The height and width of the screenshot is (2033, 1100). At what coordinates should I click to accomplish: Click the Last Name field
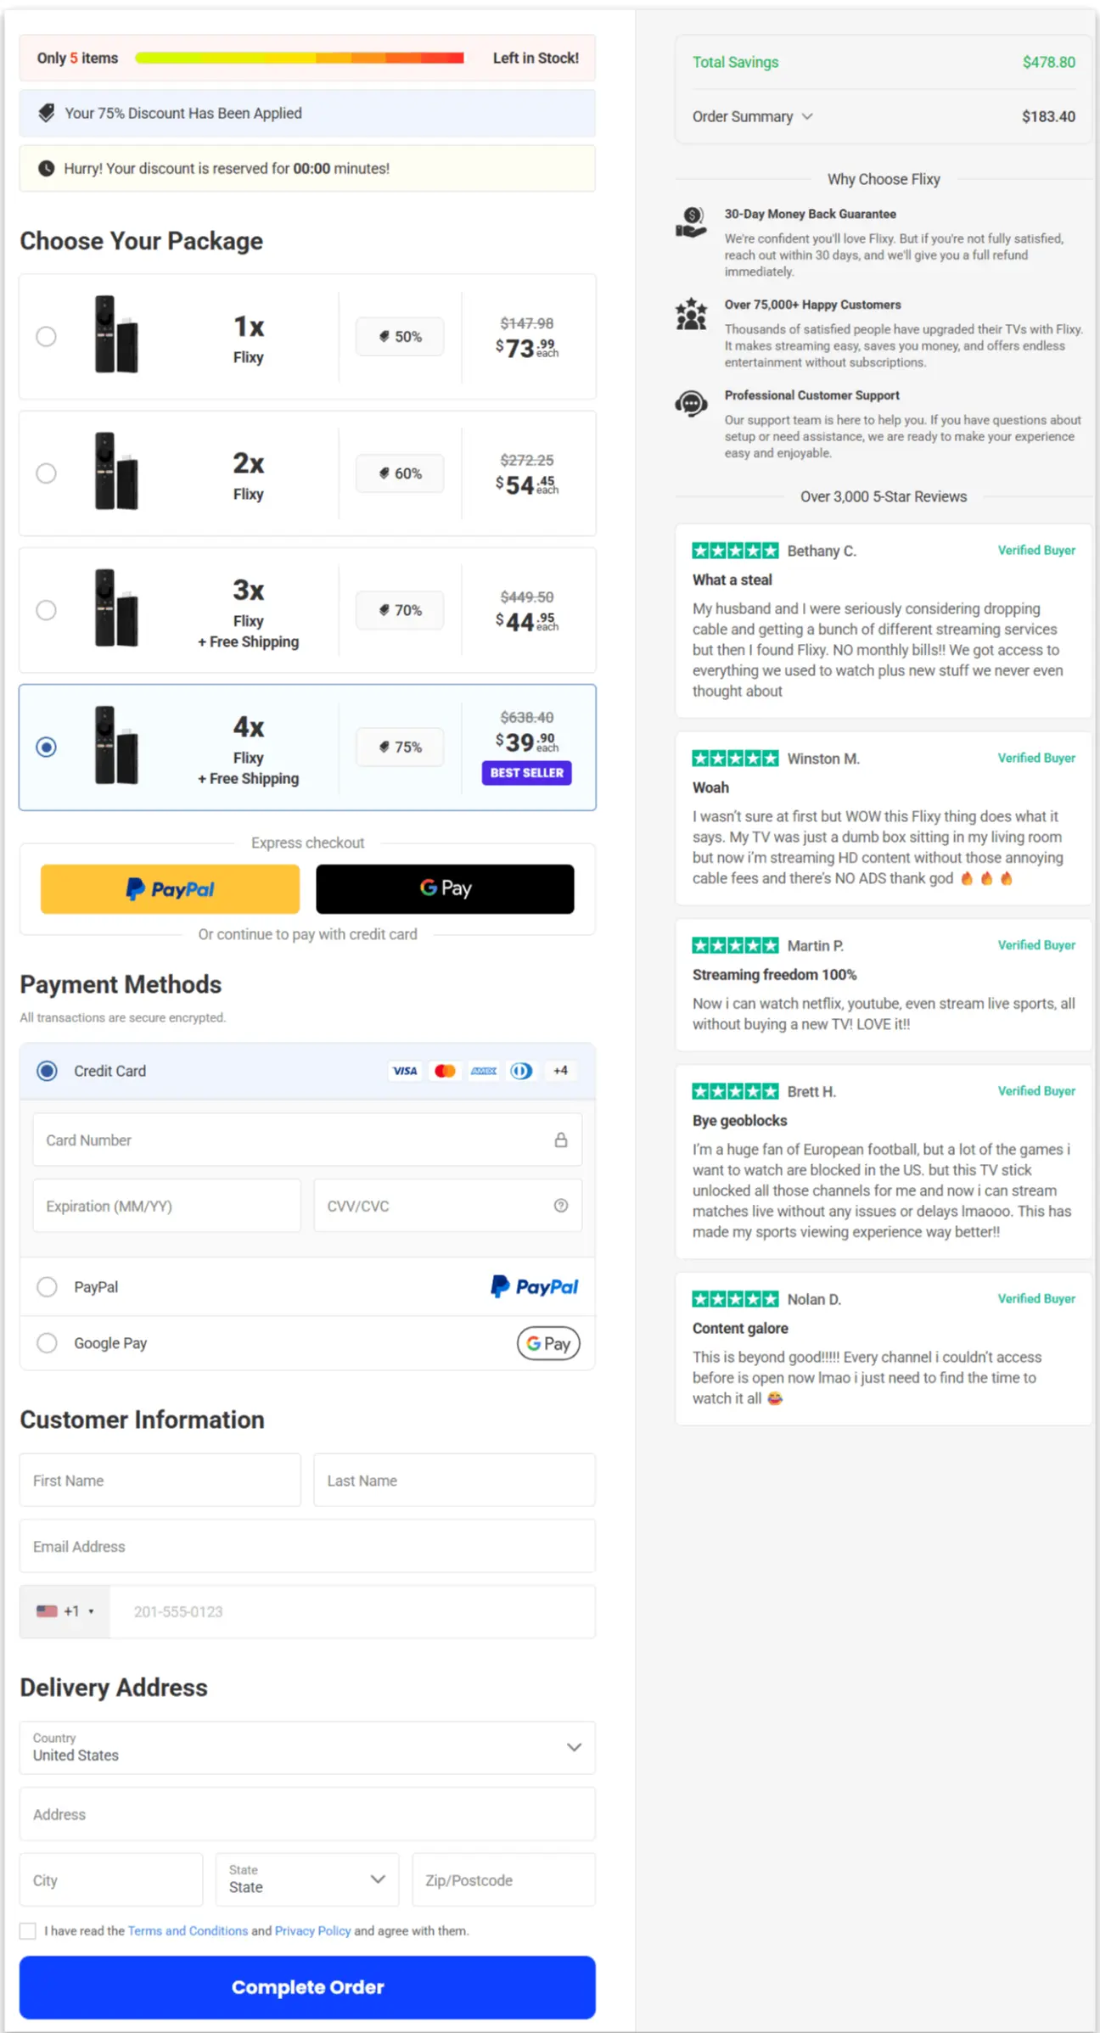(x=455, y=1480)
